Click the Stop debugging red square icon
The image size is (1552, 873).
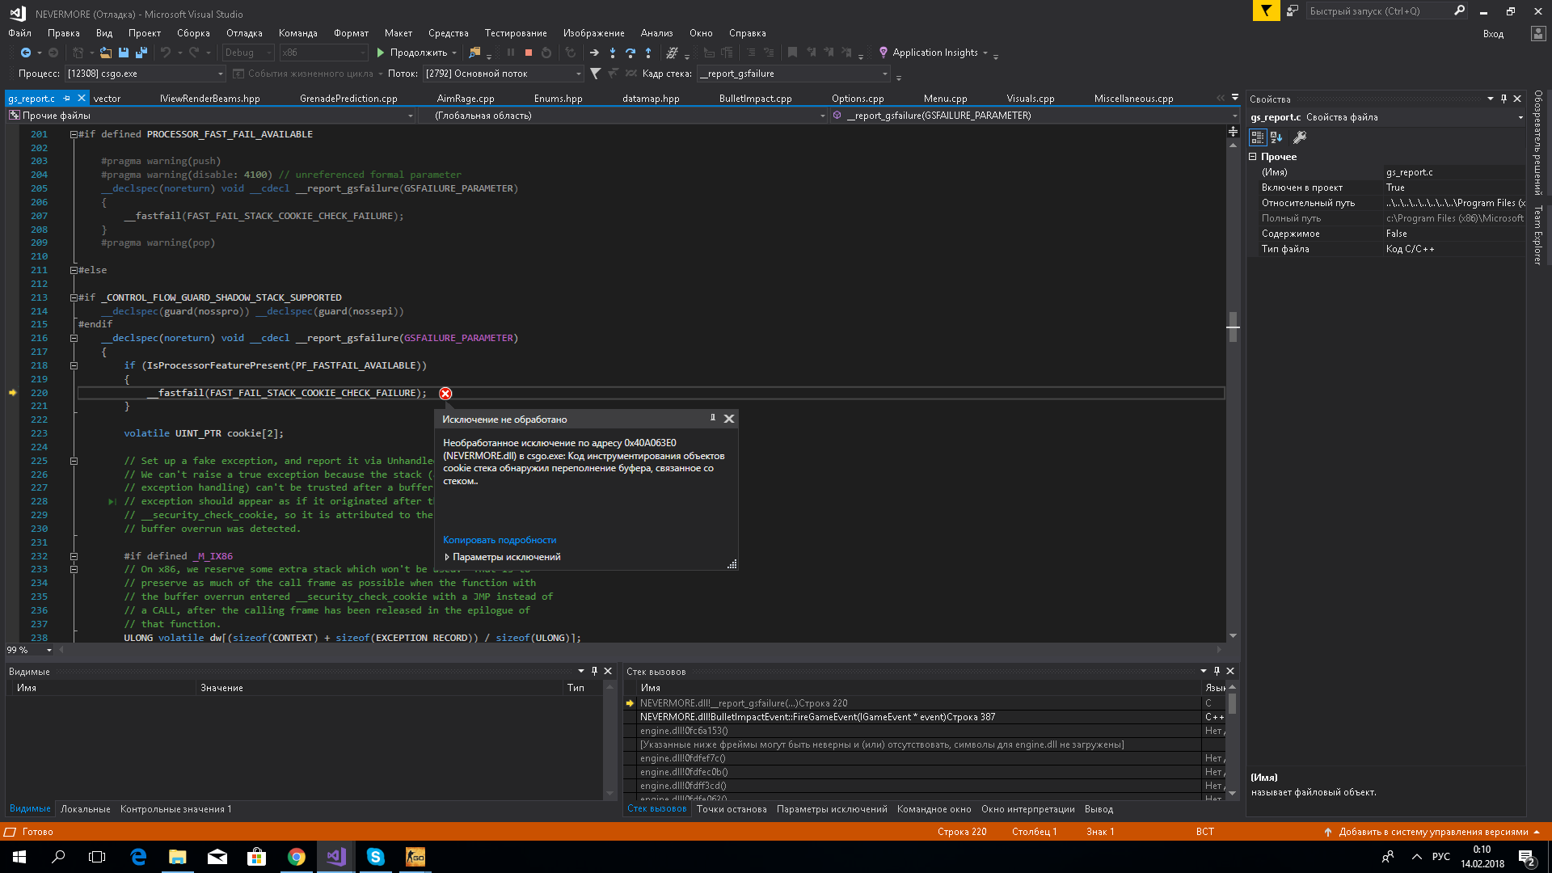click(x=529, y=53)
